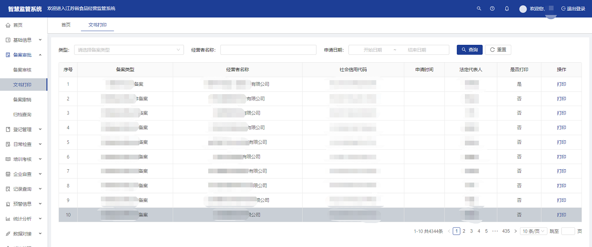The height and width of the screenshot is (247, 592).
Task: Click the 开始日期 start date field
Action: [372, 50]
